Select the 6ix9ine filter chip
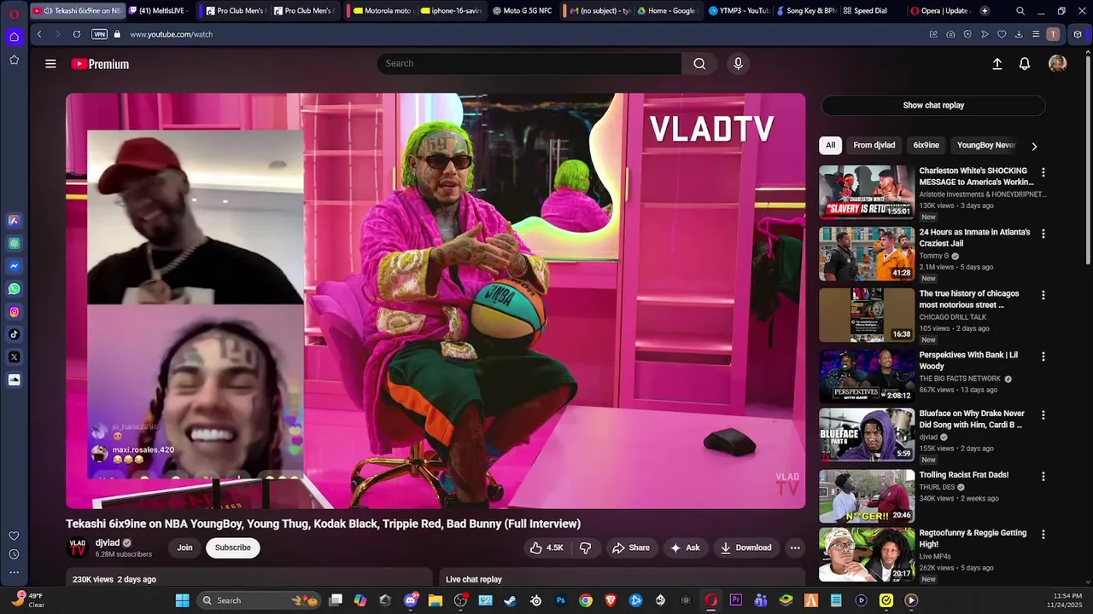Viewport: 1093px width, 614px height. (x=926, y=145)
